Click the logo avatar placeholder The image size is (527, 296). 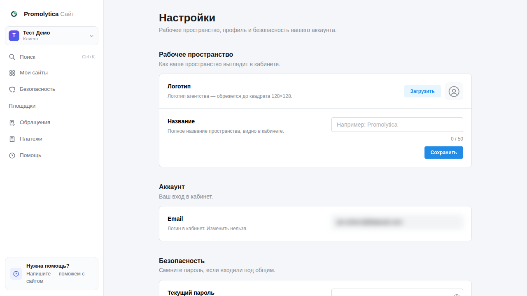(x=454, y=91)
